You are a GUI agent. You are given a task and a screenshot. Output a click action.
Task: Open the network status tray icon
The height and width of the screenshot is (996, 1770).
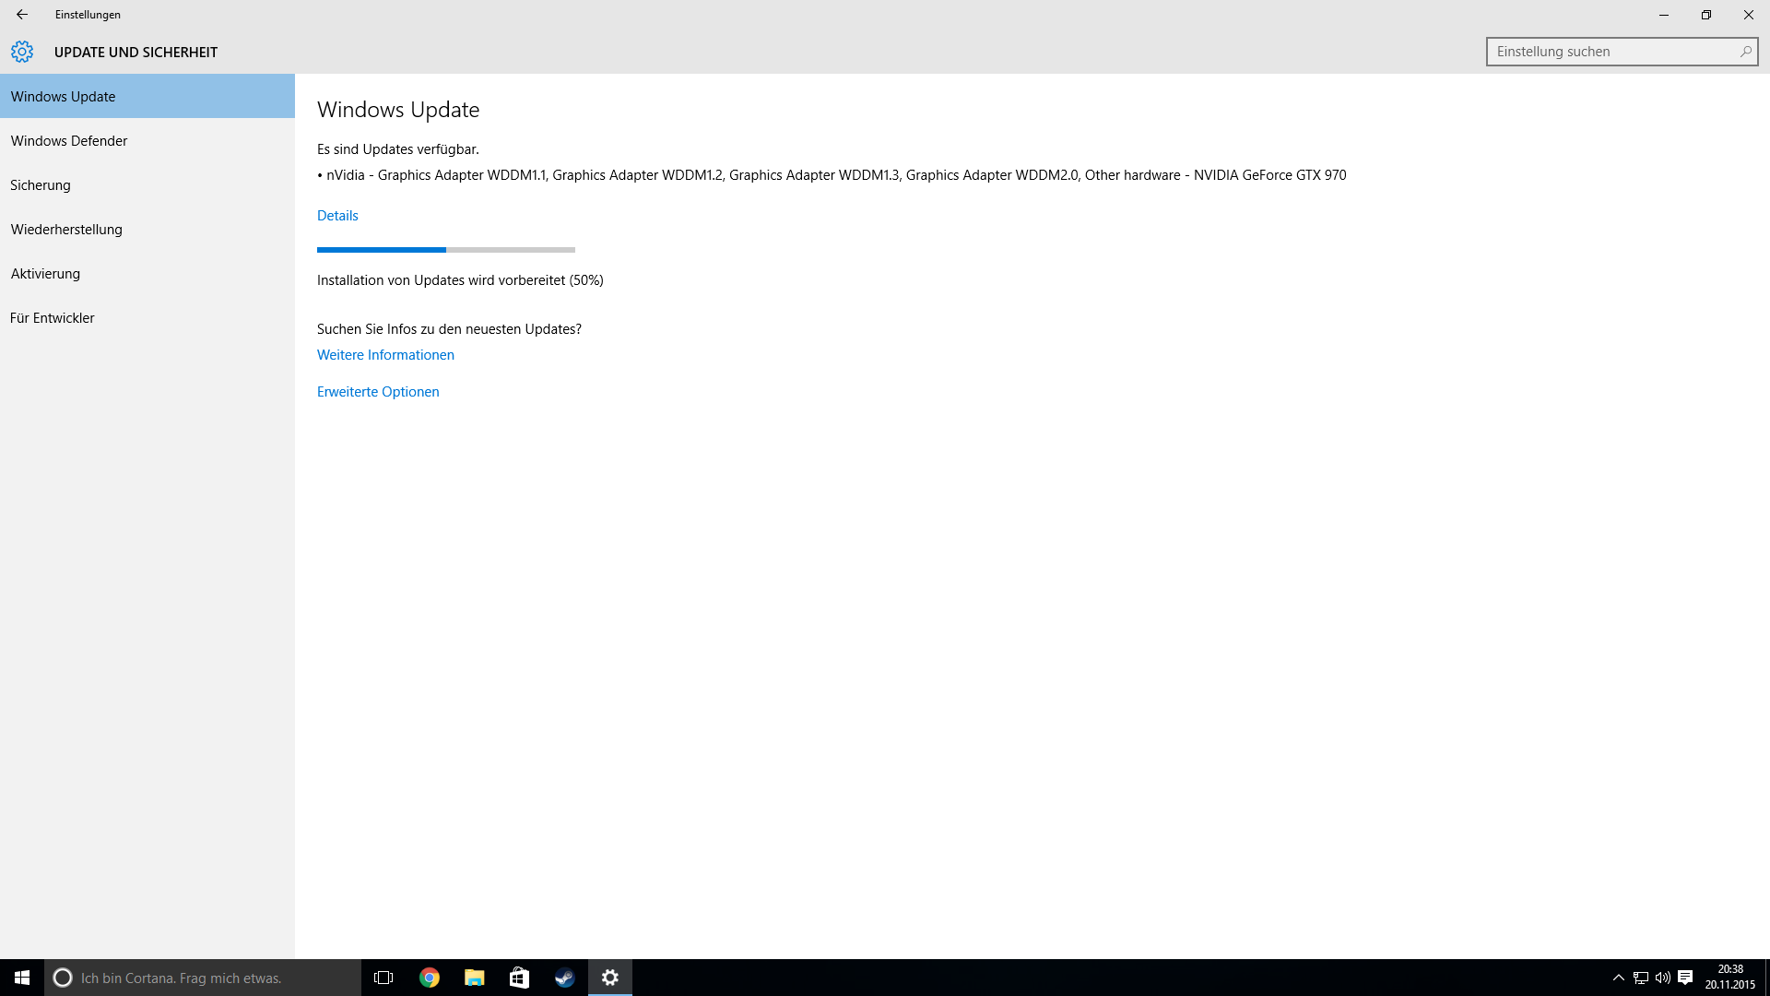click(x=1641, y=978)
